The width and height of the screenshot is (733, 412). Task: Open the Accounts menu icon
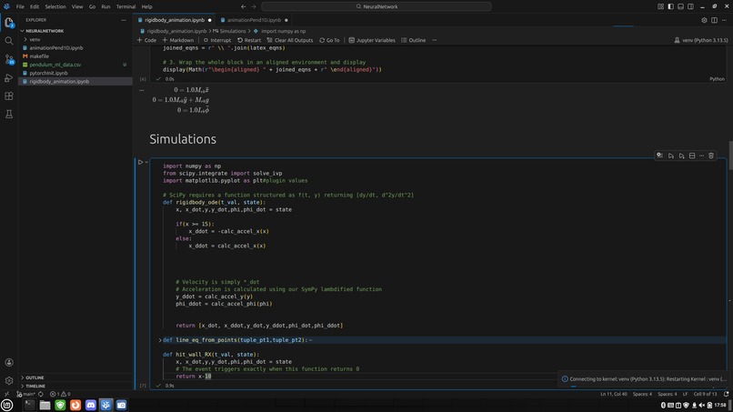point(9,362)
